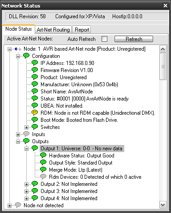Image resolution: width=171 pixels, height=213 pixels.
Task: Select the Output 1: Universe 0-0 row
Action: pos(82,149)
